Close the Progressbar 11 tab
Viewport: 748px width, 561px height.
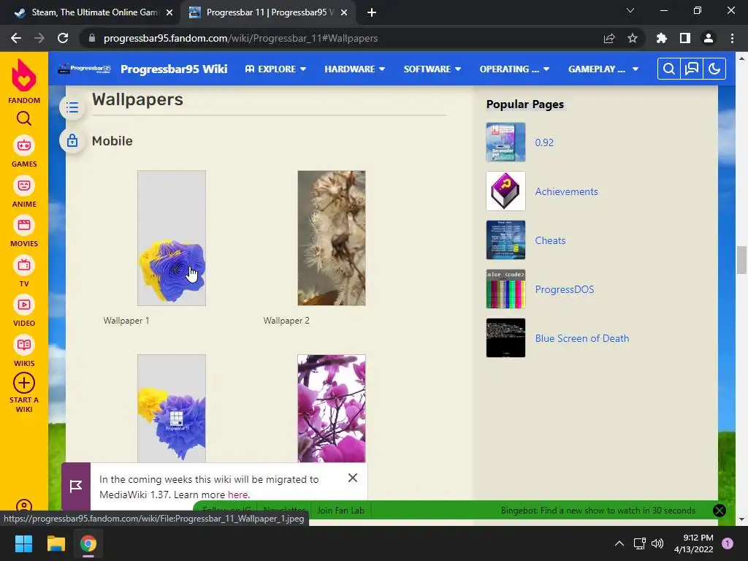(344, 13)
